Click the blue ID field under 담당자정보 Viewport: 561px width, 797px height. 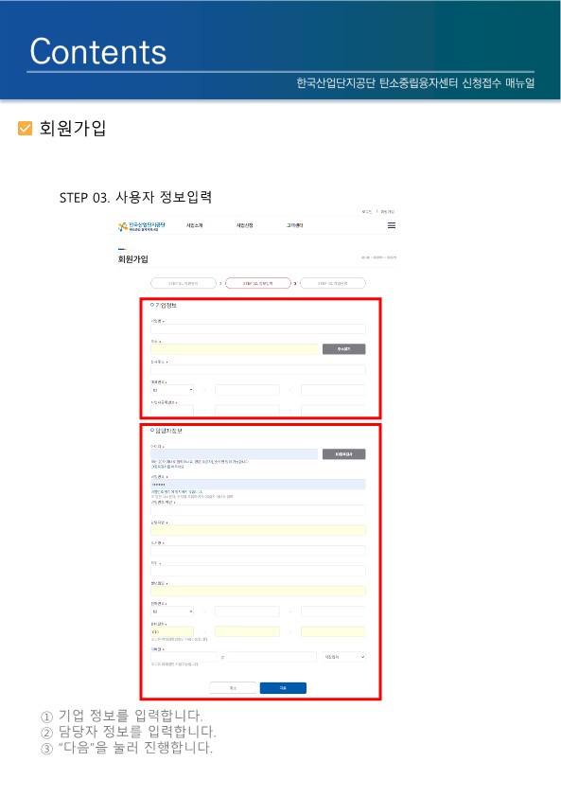click(x=235, y=454)
